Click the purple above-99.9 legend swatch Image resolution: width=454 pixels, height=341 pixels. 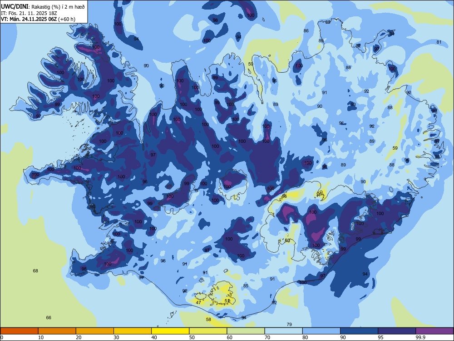click(x=434, y=331)
